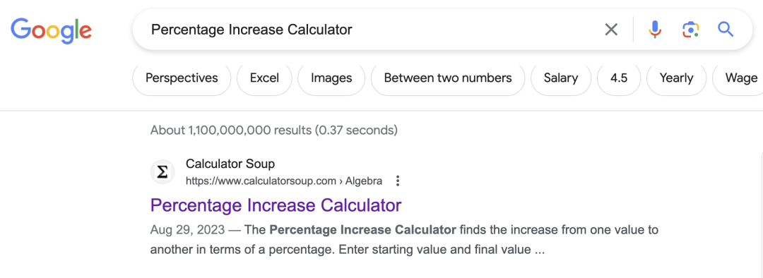The height and width of the screenshot is (278, 763).
Task: Click the Calculator Soup site name
Action: tap(230, 164)
